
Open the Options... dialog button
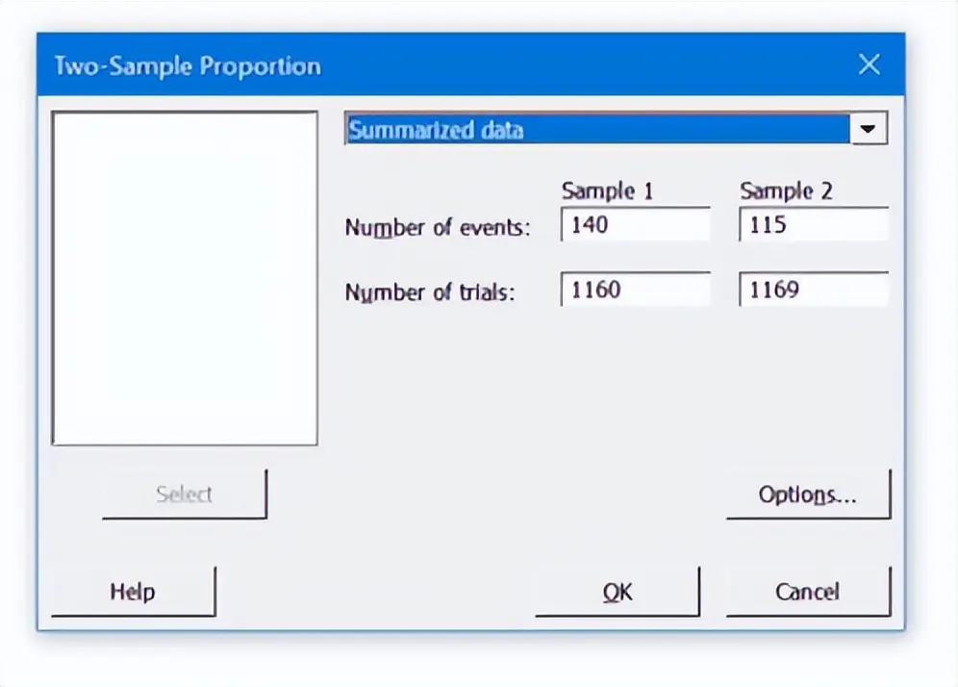point(808,494)
